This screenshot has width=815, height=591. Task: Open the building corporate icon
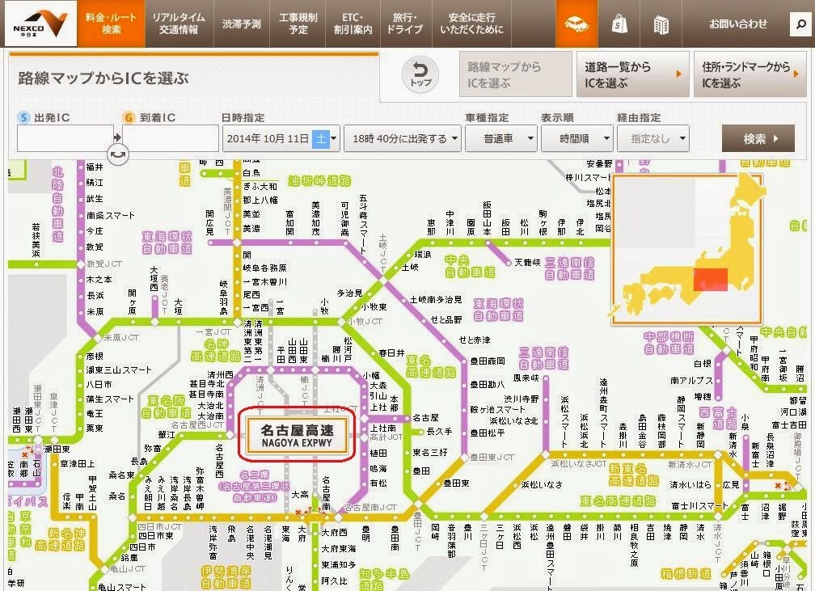coord(661,24)
